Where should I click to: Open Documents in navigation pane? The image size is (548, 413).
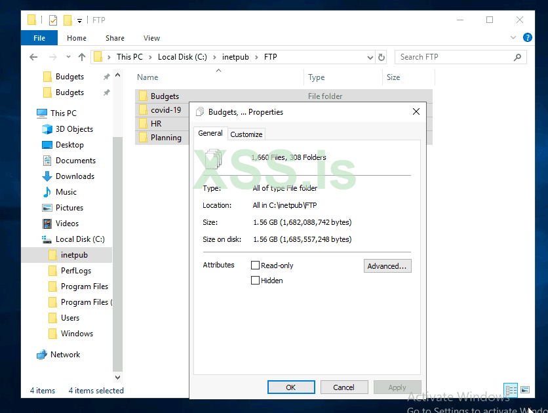75,161
